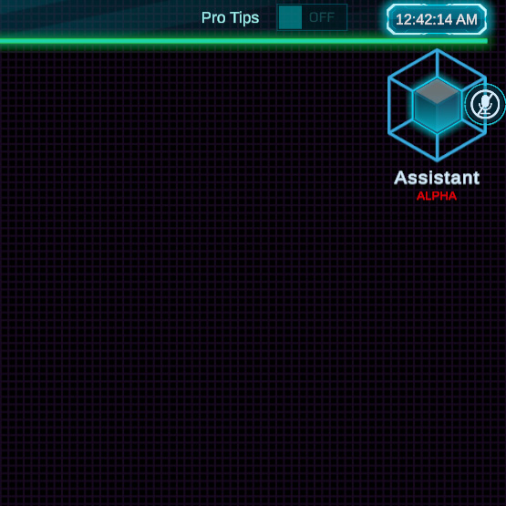Click the hexagon wireframe's bottom vertex
The width and height of the screenshot is (506, 506).
(x=437, y=159)
